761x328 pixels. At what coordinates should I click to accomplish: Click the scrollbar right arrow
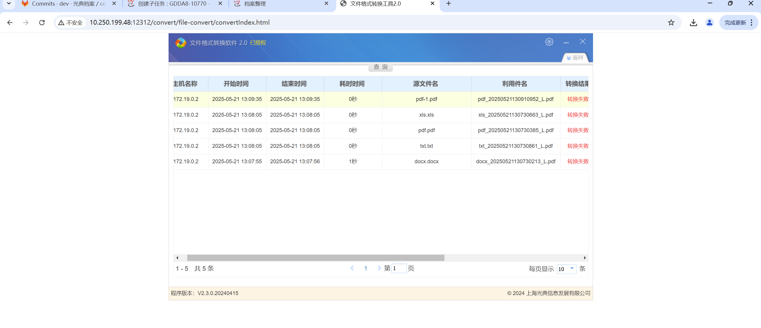[585, 258]
